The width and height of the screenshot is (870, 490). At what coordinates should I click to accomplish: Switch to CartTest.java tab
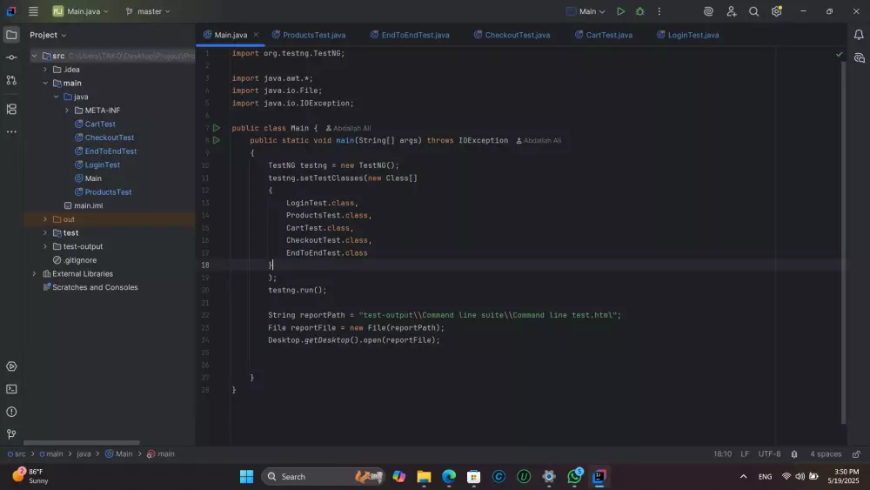click(604, 35)
